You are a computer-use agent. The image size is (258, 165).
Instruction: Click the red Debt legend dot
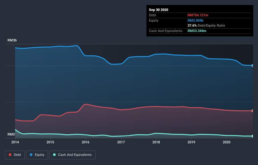(10, 155)
